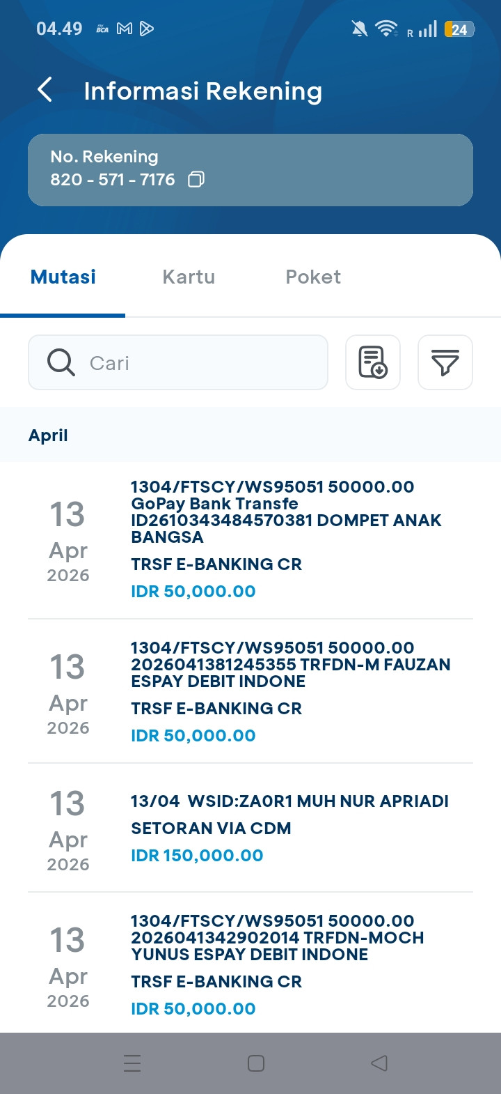This screenshot has width=501, height=1094.
Task: Tap the IDR 150,000.00 amount
Action: [x=197, y=856]
